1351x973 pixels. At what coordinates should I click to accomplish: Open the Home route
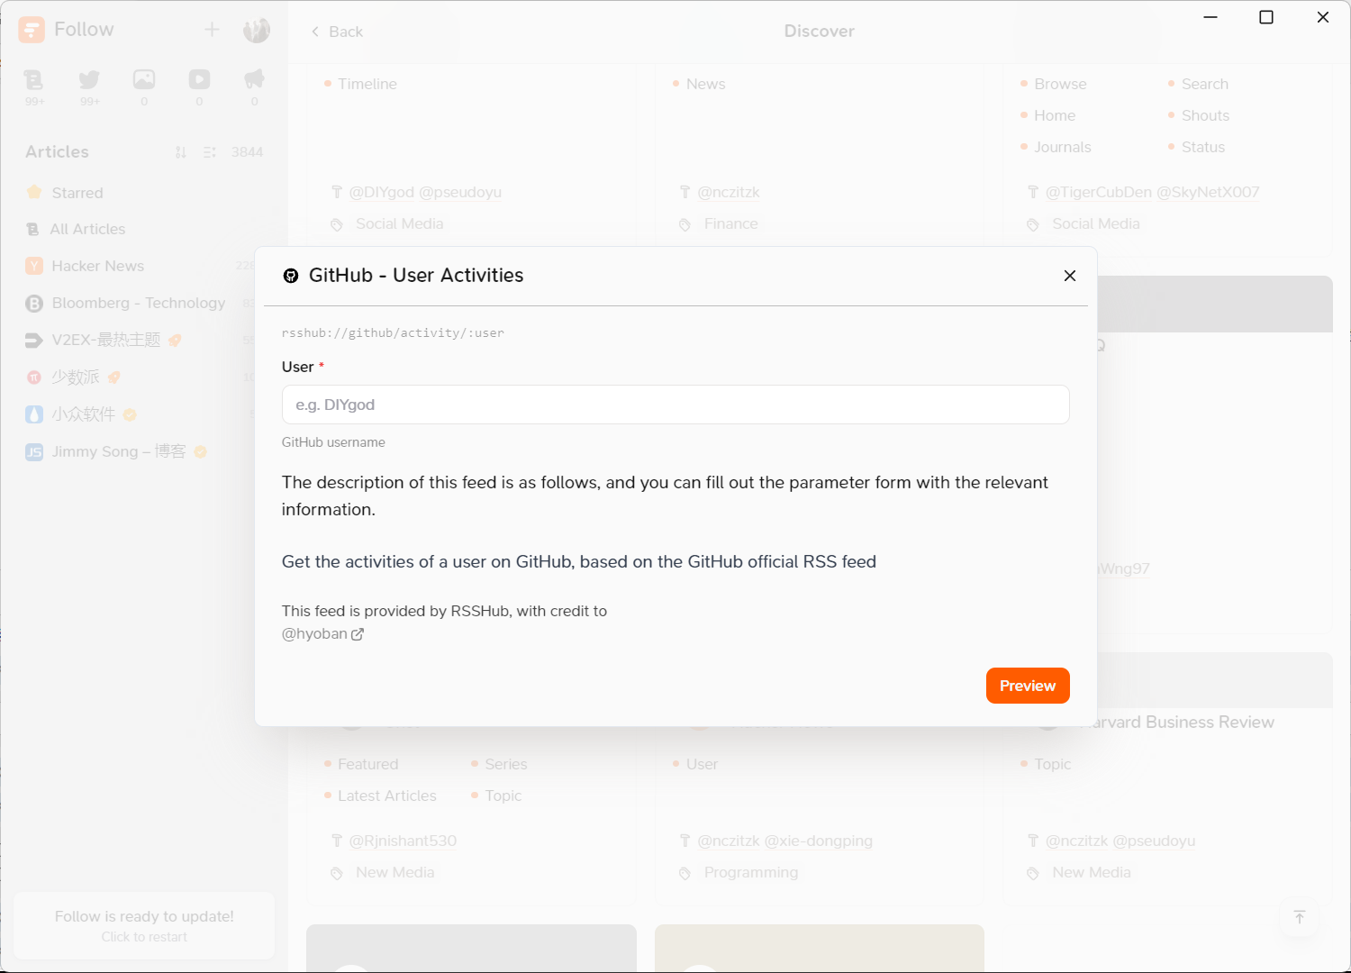point(1055,115)
